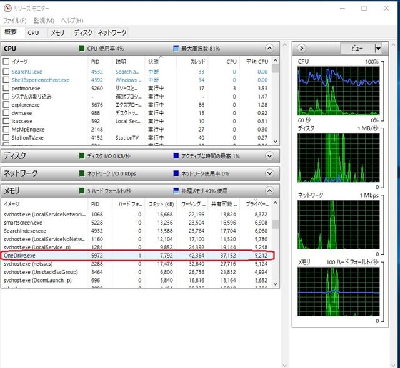Tick the StationTV.exe checkbox
Screen dimensions: 400x368
coord(6,137)
